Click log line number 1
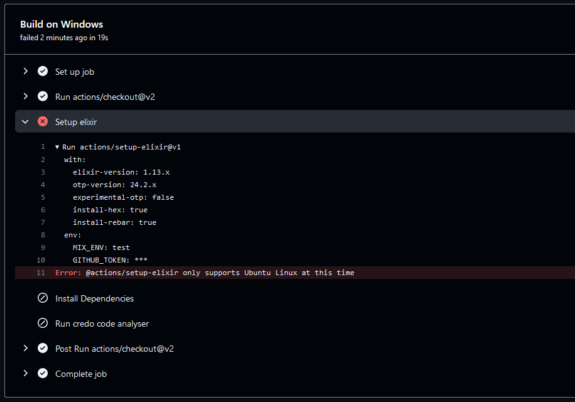The width and height of the screenshot is (575, 402). [43, 146]
